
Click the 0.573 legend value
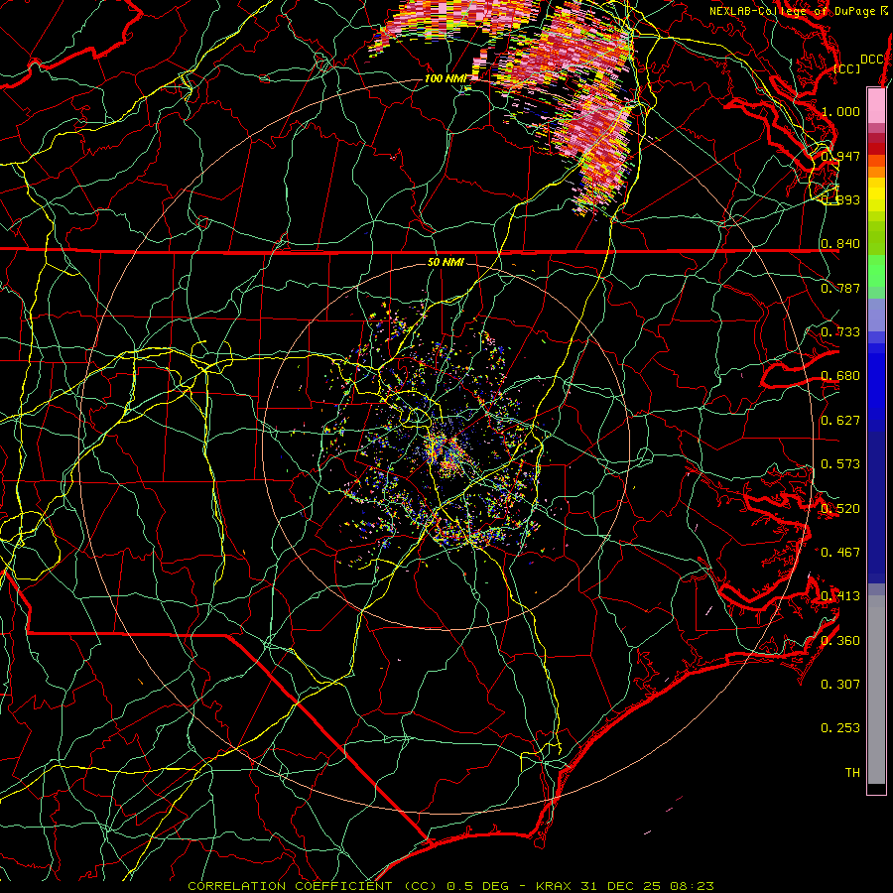pos(840,464)
